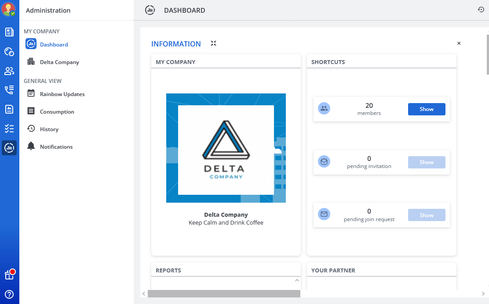
Task: Open the tasks checklist sidebar icon
Action: click(x=9, y=129)
